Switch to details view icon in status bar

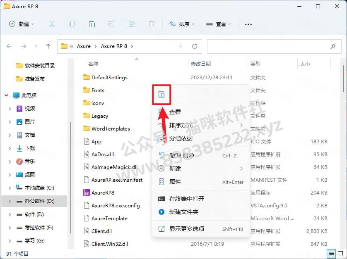point(332,254)
